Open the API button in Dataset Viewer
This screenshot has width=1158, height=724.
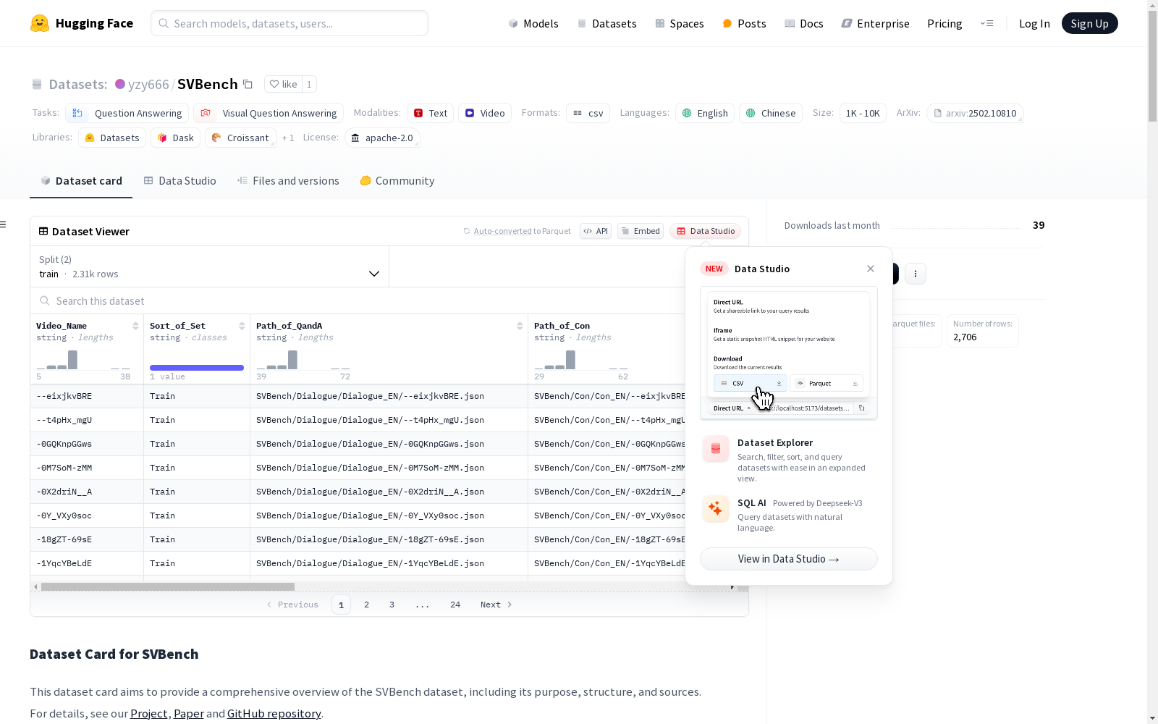(x=596, y=231)
